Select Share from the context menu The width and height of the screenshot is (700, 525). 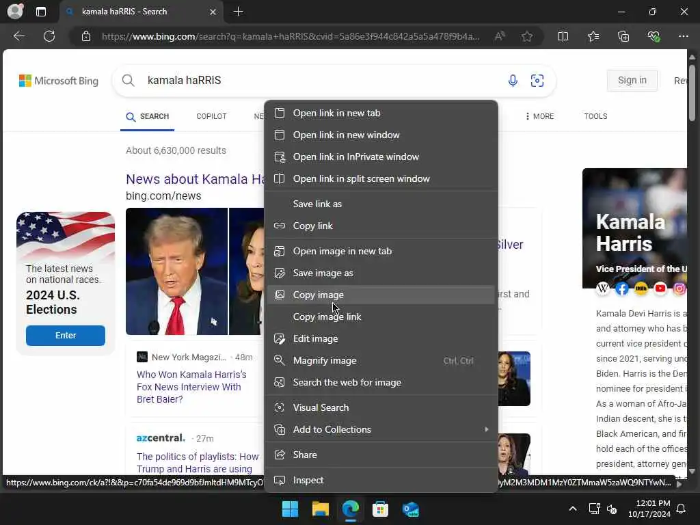[x=381, y=455]
